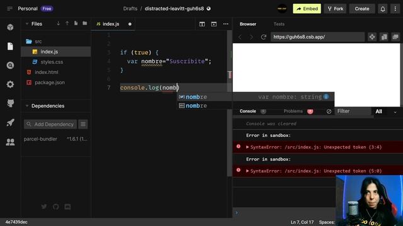Select the Console tab
This screenshot has width=403, height=226.
[247, 111]
